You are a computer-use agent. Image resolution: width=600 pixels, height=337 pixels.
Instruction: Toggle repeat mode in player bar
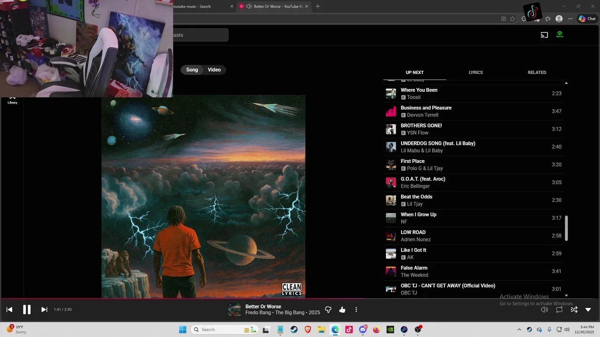(x=559, y=309)
